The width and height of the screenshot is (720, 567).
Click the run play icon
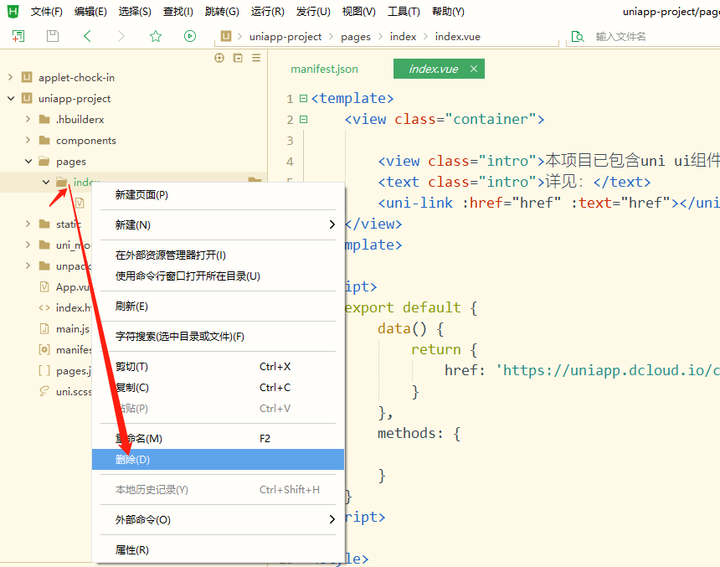point(190,36)
